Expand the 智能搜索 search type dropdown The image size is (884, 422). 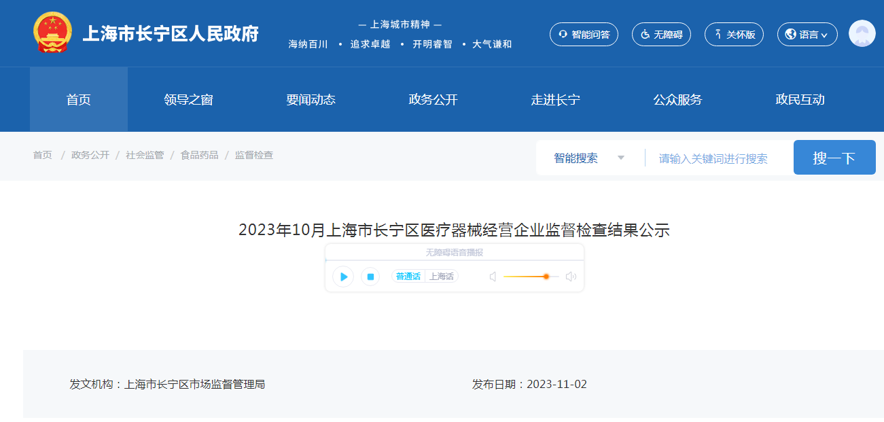[x=589, y=158]
